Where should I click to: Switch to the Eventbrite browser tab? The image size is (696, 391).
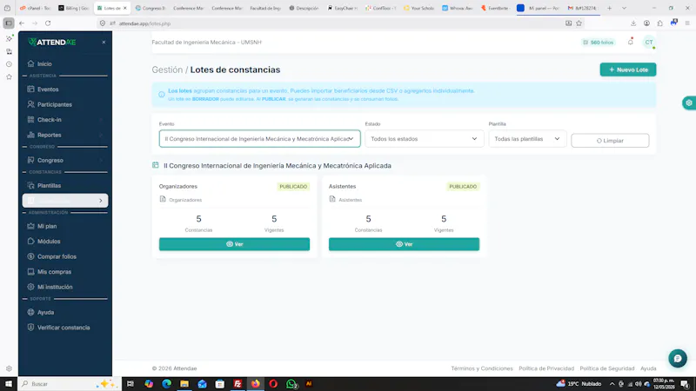[495, 8]
